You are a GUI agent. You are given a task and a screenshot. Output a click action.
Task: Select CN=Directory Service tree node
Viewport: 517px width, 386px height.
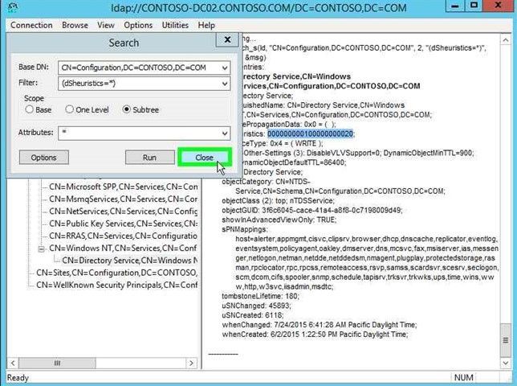tap(130, 261)
